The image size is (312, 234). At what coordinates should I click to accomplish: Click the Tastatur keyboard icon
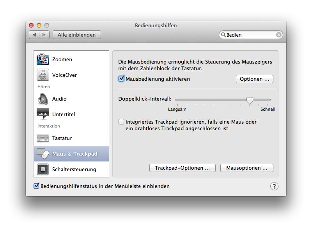(x=43, y=138)
